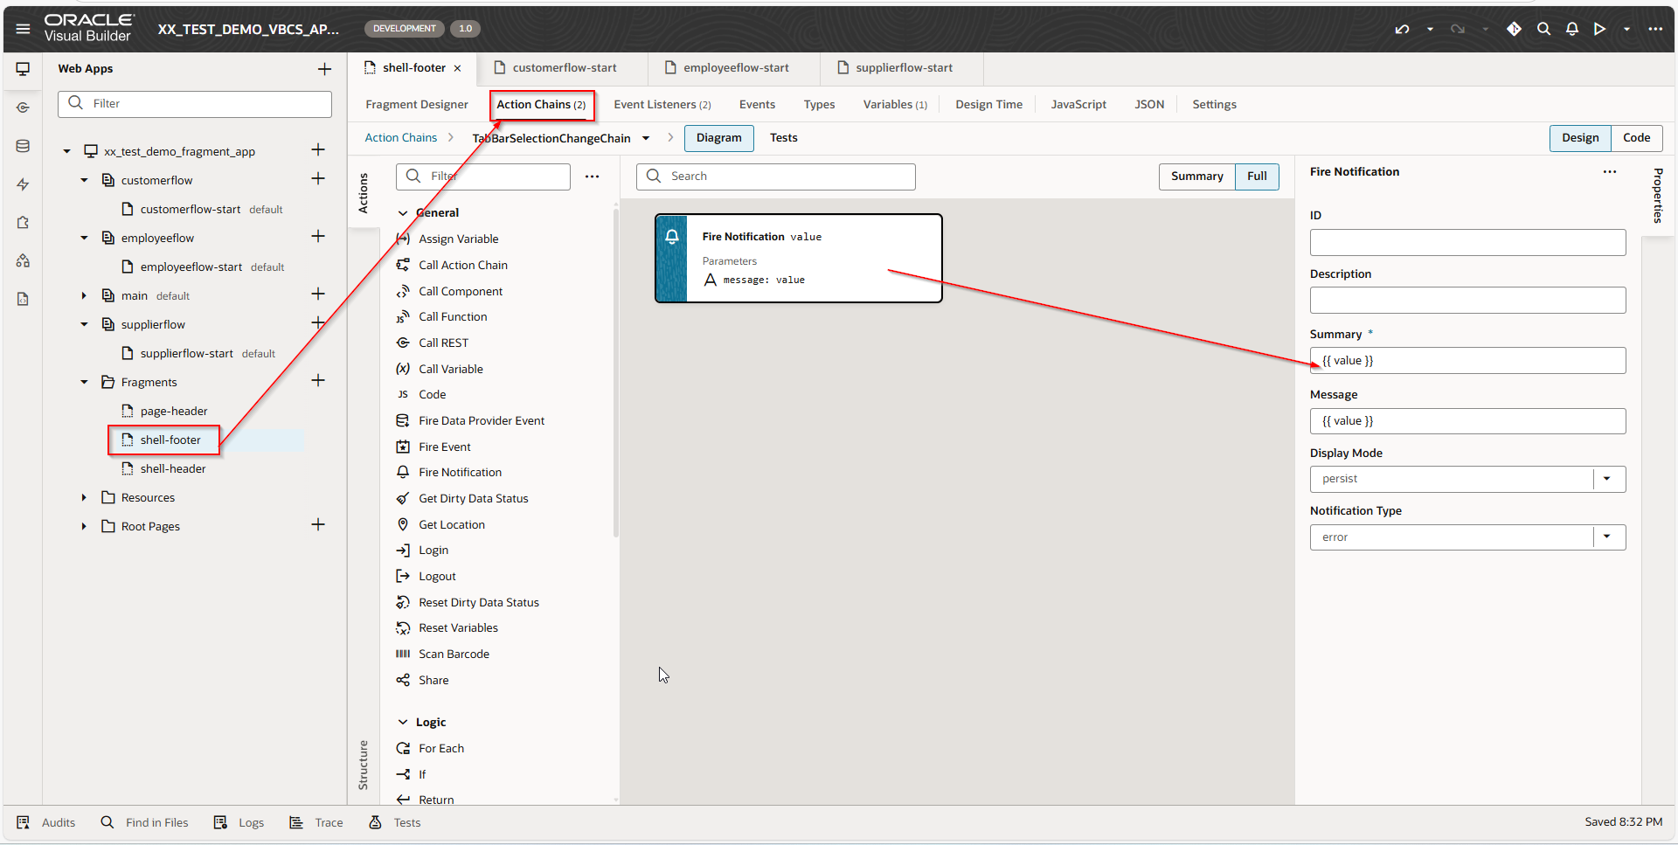Open the hamburger navigation menu
The image size is (1678, 845).
click(x=24, y=29)
